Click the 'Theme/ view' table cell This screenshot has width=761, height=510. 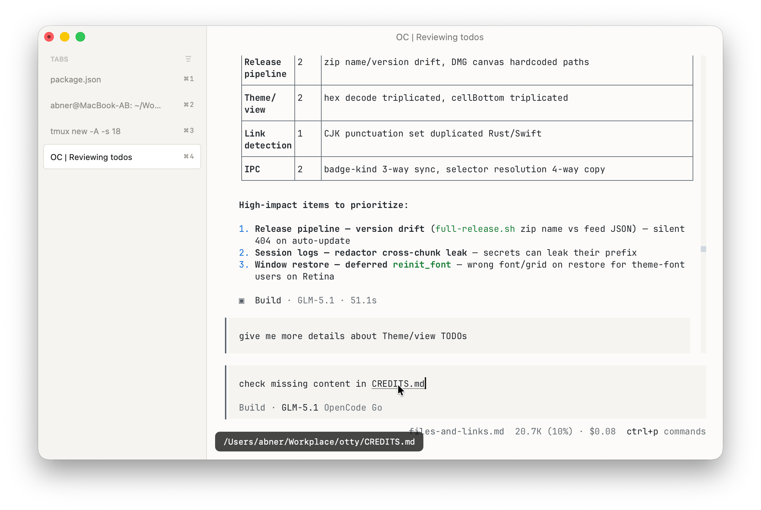pos(268,103)
